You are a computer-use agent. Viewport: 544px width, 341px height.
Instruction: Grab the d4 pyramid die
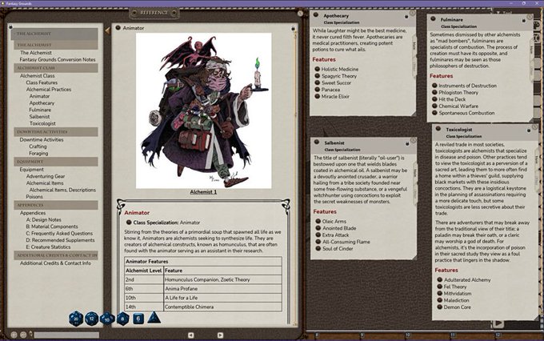click(154, 318)
